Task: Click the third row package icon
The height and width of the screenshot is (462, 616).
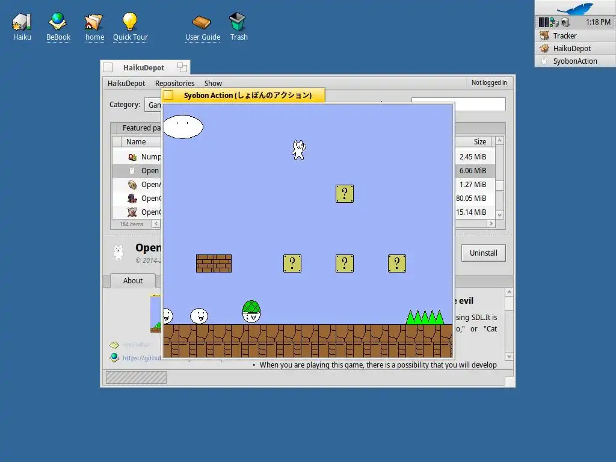Action: (132, 185)
